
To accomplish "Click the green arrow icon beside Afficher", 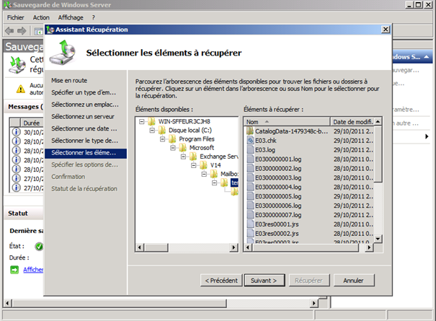I will (x=14, y=270).
